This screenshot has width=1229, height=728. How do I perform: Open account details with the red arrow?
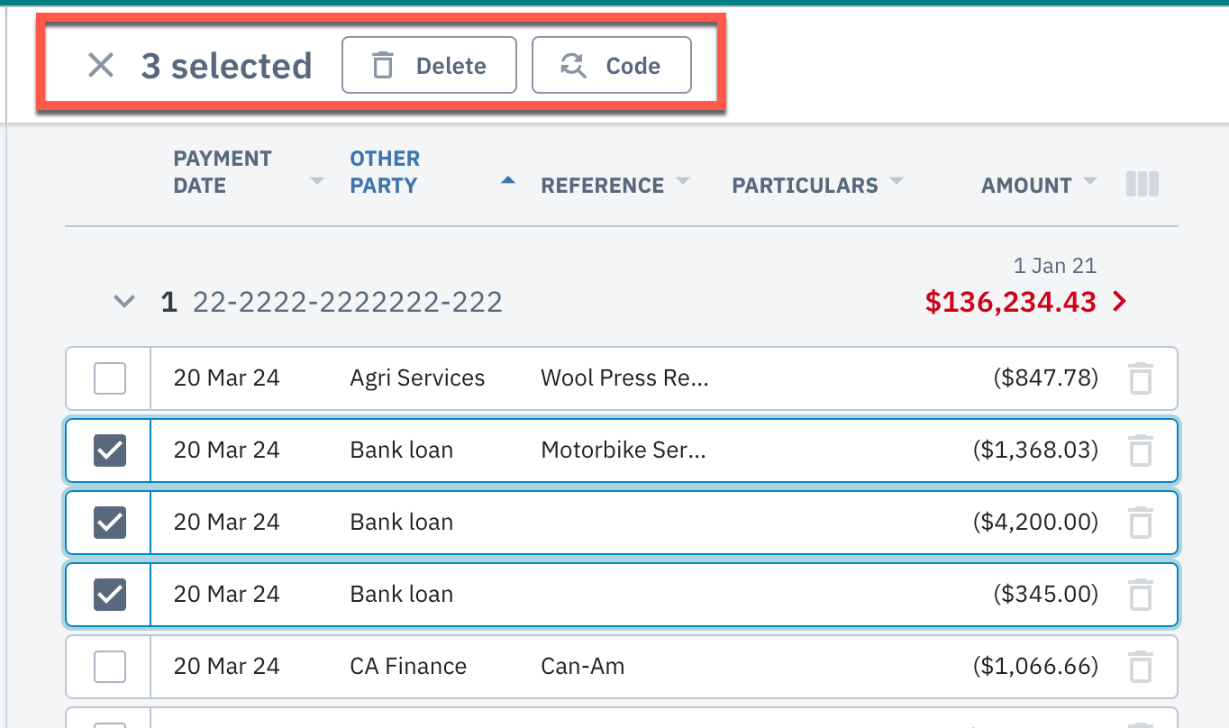pos(1120,302)
